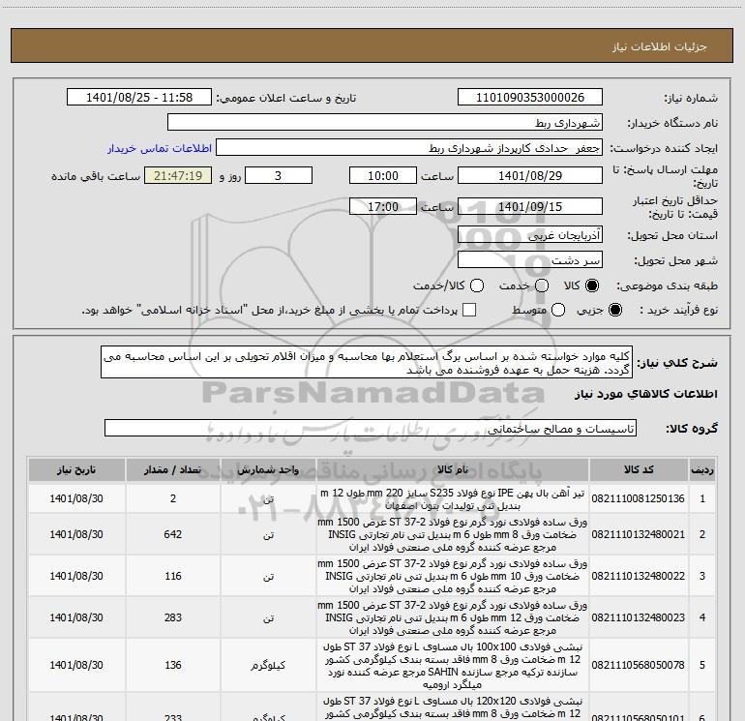Click the نام کالا column header

click(x=453, y=470)
